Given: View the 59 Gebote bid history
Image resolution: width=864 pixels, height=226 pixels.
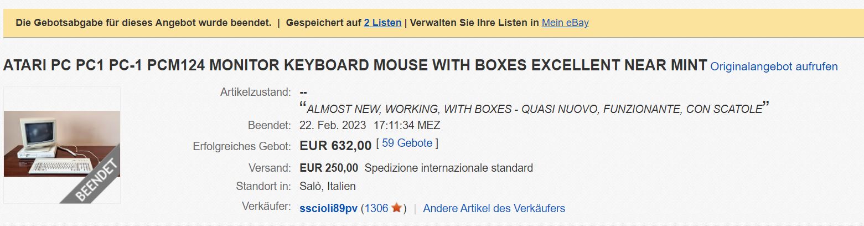Looking at the screenshot, I should click(407, 143).
